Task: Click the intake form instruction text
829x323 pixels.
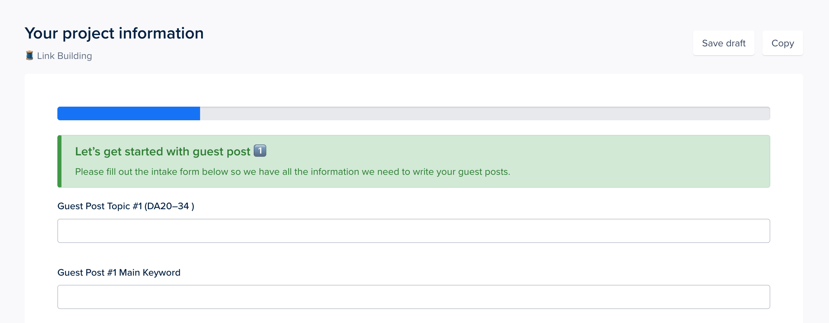Action: pyautogui.click(x=292, y=172)
